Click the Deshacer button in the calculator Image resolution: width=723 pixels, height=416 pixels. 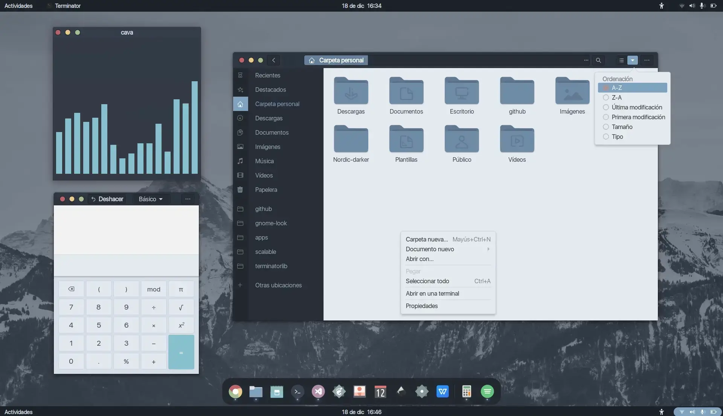coord(108,199)
